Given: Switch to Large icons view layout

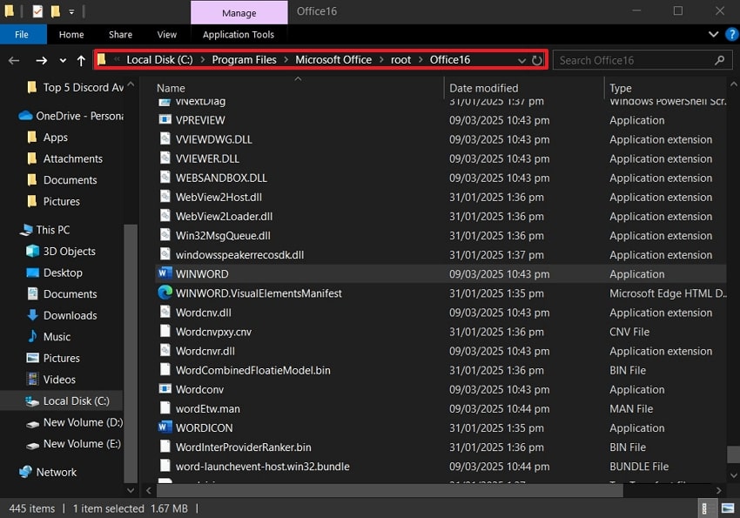Looking at the screenshot, I should (x=728, y=508).
